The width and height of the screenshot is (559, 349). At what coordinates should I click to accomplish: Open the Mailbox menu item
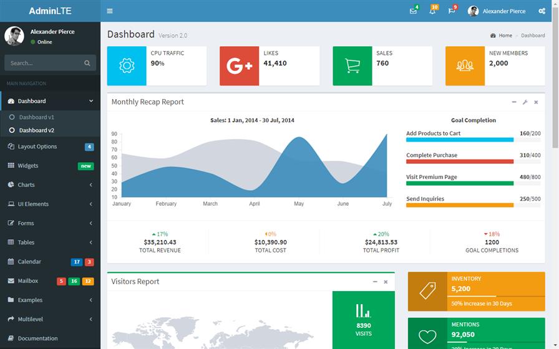[x=51, y=280]
